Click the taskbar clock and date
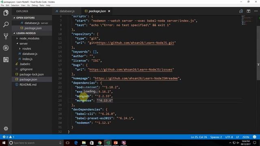Image resolution: width=260 pixels, height=146 pixels. pyautogui.click(x=245, y=143)
